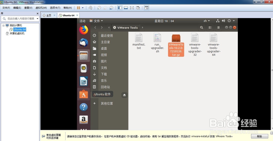Viewport: 273px width, 141px height.
Task: Open 下载 in the Files sidebar
Action: tap(109, 74)
